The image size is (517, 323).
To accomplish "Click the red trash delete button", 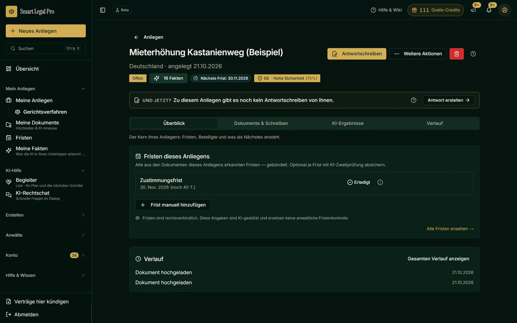I will (457, 54).
